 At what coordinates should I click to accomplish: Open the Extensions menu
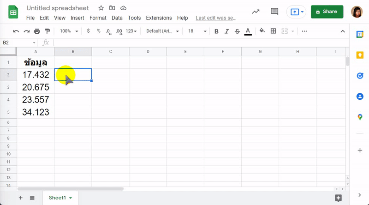tap(159, 18)
